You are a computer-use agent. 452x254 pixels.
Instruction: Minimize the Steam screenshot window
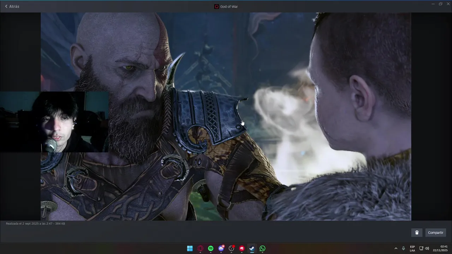[433, 4]
